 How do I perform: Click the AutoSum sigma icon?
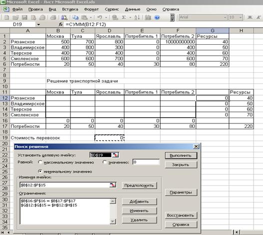124,17
